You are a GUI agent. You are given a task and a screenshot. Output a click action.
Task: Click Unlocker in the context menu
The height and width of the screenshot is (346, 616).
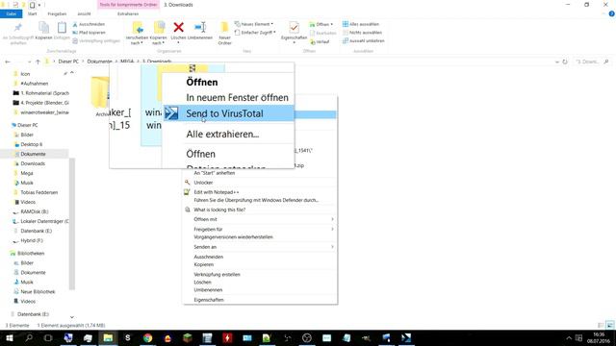coord(203,183)
